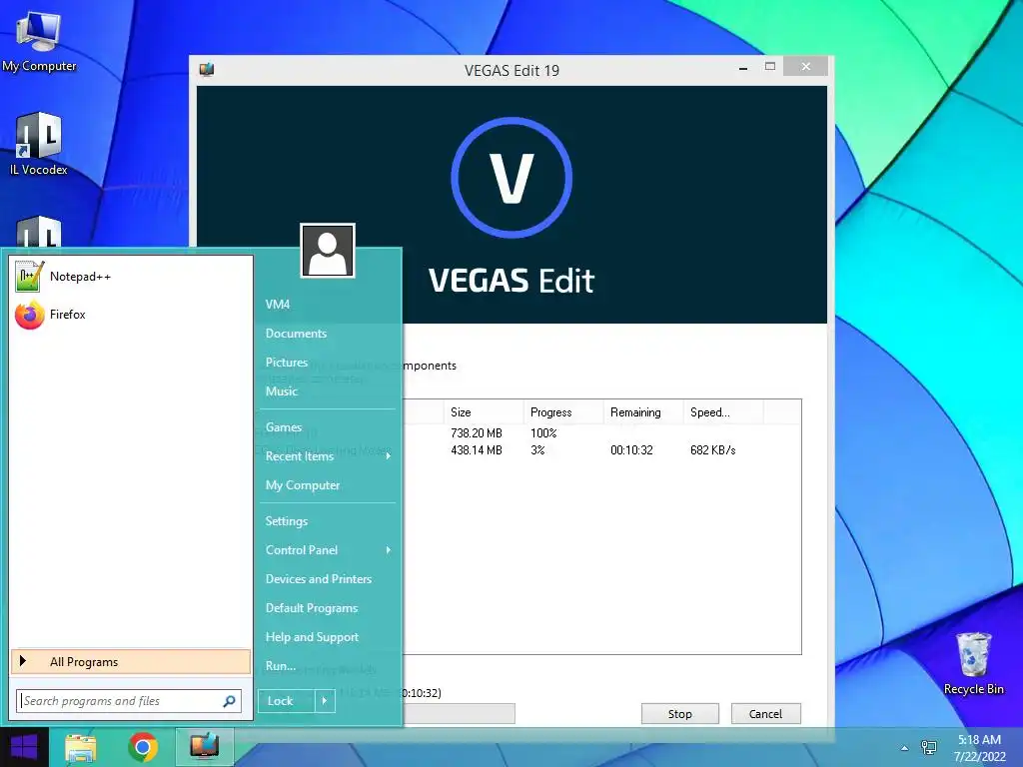This screenshot has height=767, width=1023.
Task: Click the Windows Start button
Action: click(24, 747)
